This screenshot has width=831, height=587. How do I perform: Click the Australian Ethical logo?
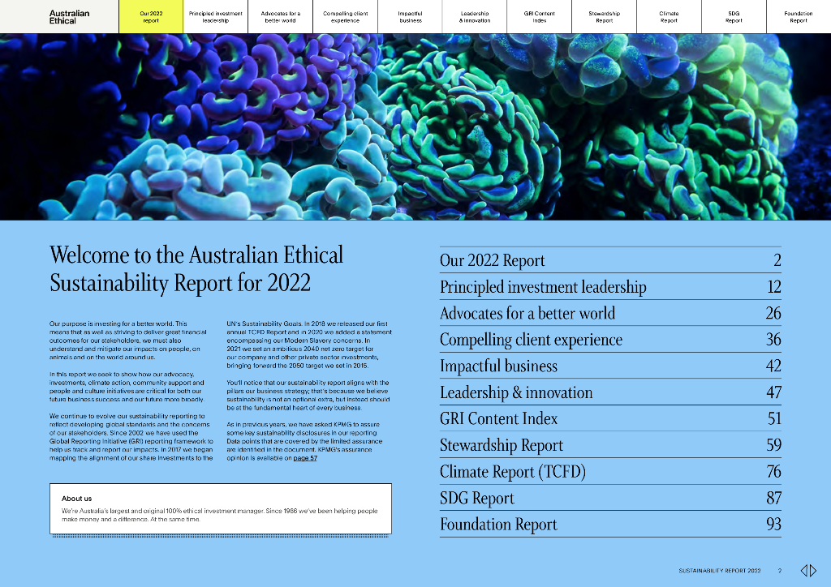point(70,17)
